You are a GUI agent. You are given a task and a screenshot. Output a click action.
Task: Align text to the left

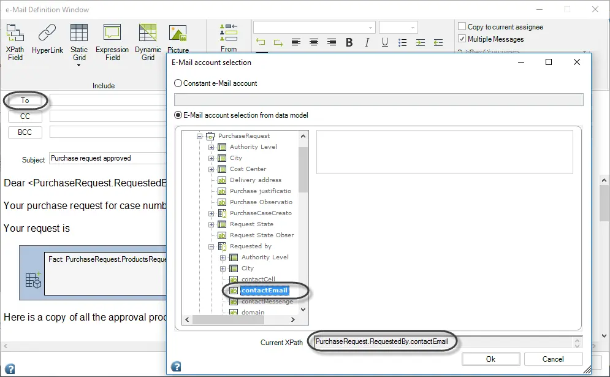296,42
